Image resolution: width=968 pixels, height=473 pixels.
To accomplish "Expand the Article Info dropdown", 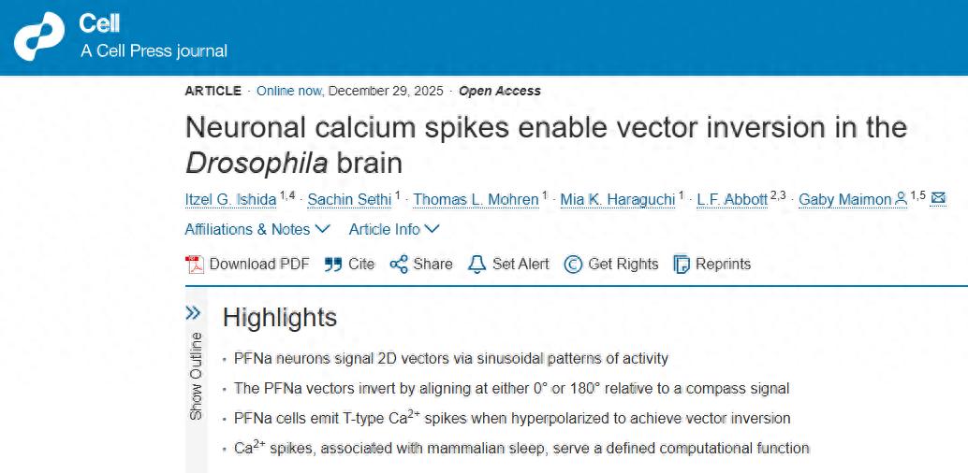I will (x=394, y=229).
